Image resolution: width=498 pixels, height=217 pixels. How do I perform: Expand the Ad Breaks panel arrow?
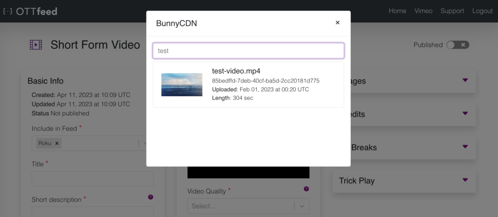point(465,147)
